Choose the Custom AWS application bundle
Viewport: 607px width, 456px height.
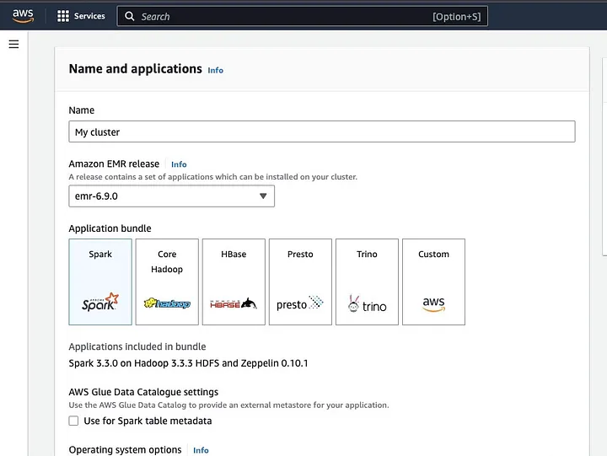pyautogui.click(x=433, y=282)
